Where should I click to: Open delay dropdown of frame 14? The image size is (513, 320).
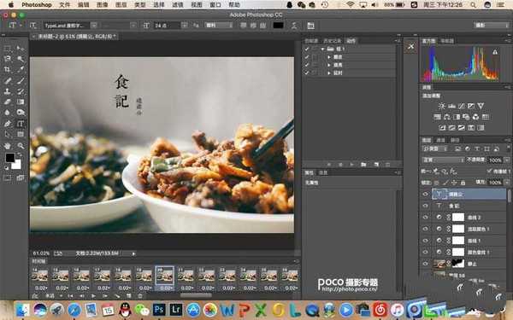coord(41,288)
